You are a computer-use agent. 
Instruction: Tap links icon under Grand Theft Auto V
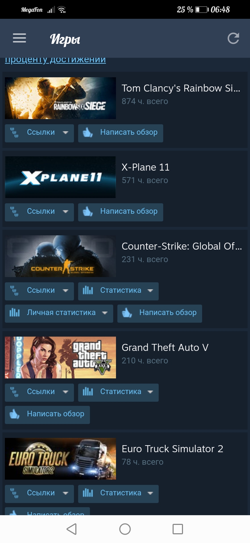(x=15, y=392)
